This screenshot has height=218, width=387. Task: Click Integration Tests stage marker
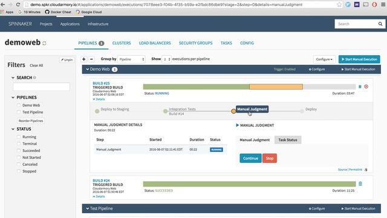(x=165, y=111)
